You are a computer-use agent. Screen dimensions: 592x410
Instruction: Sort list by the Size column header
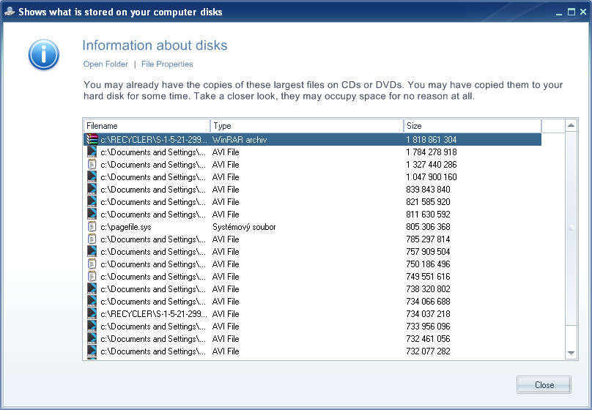tap(473, 126)
